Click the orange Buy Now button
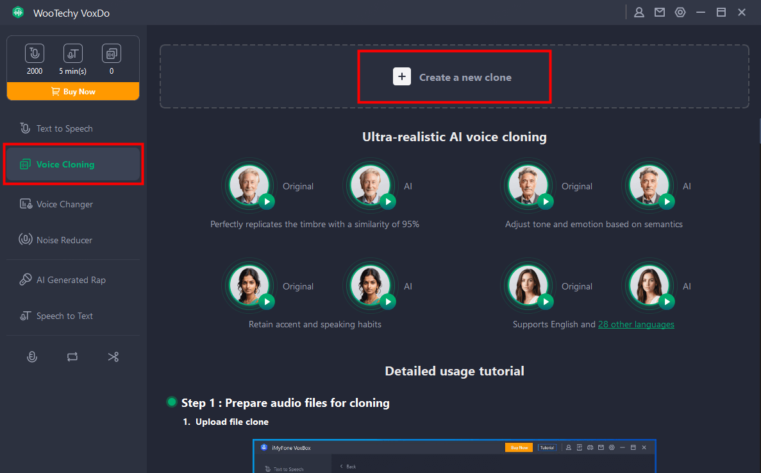Screen dimensions: 761x473 coord(73,92)
